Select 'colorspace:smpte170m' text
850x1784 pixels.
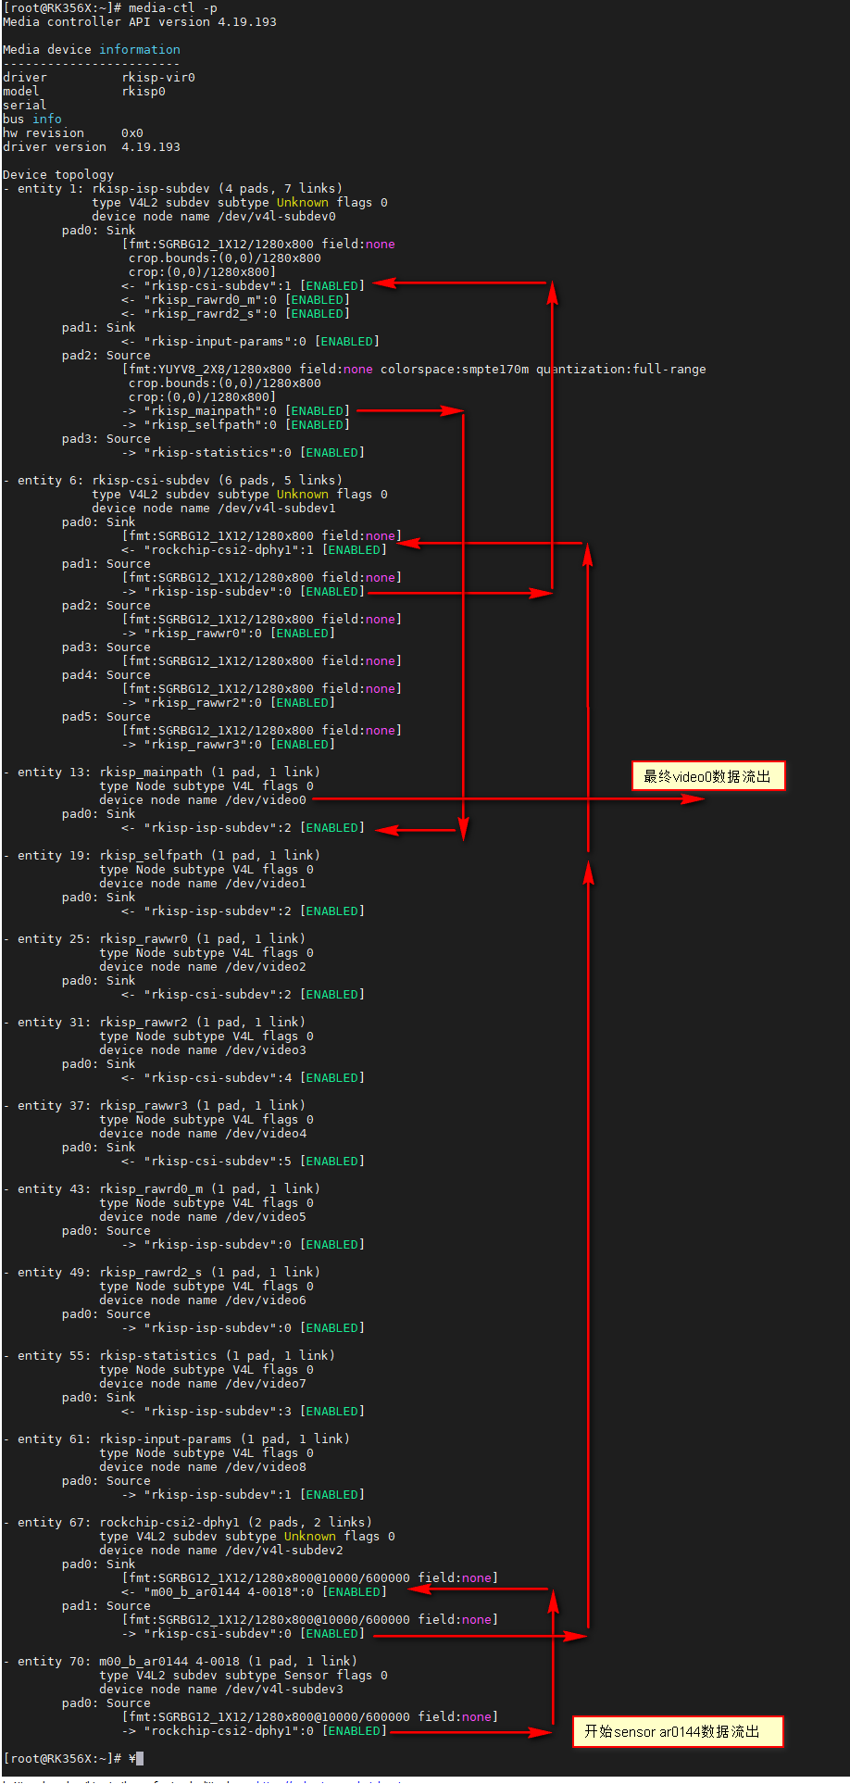(455, 369)
